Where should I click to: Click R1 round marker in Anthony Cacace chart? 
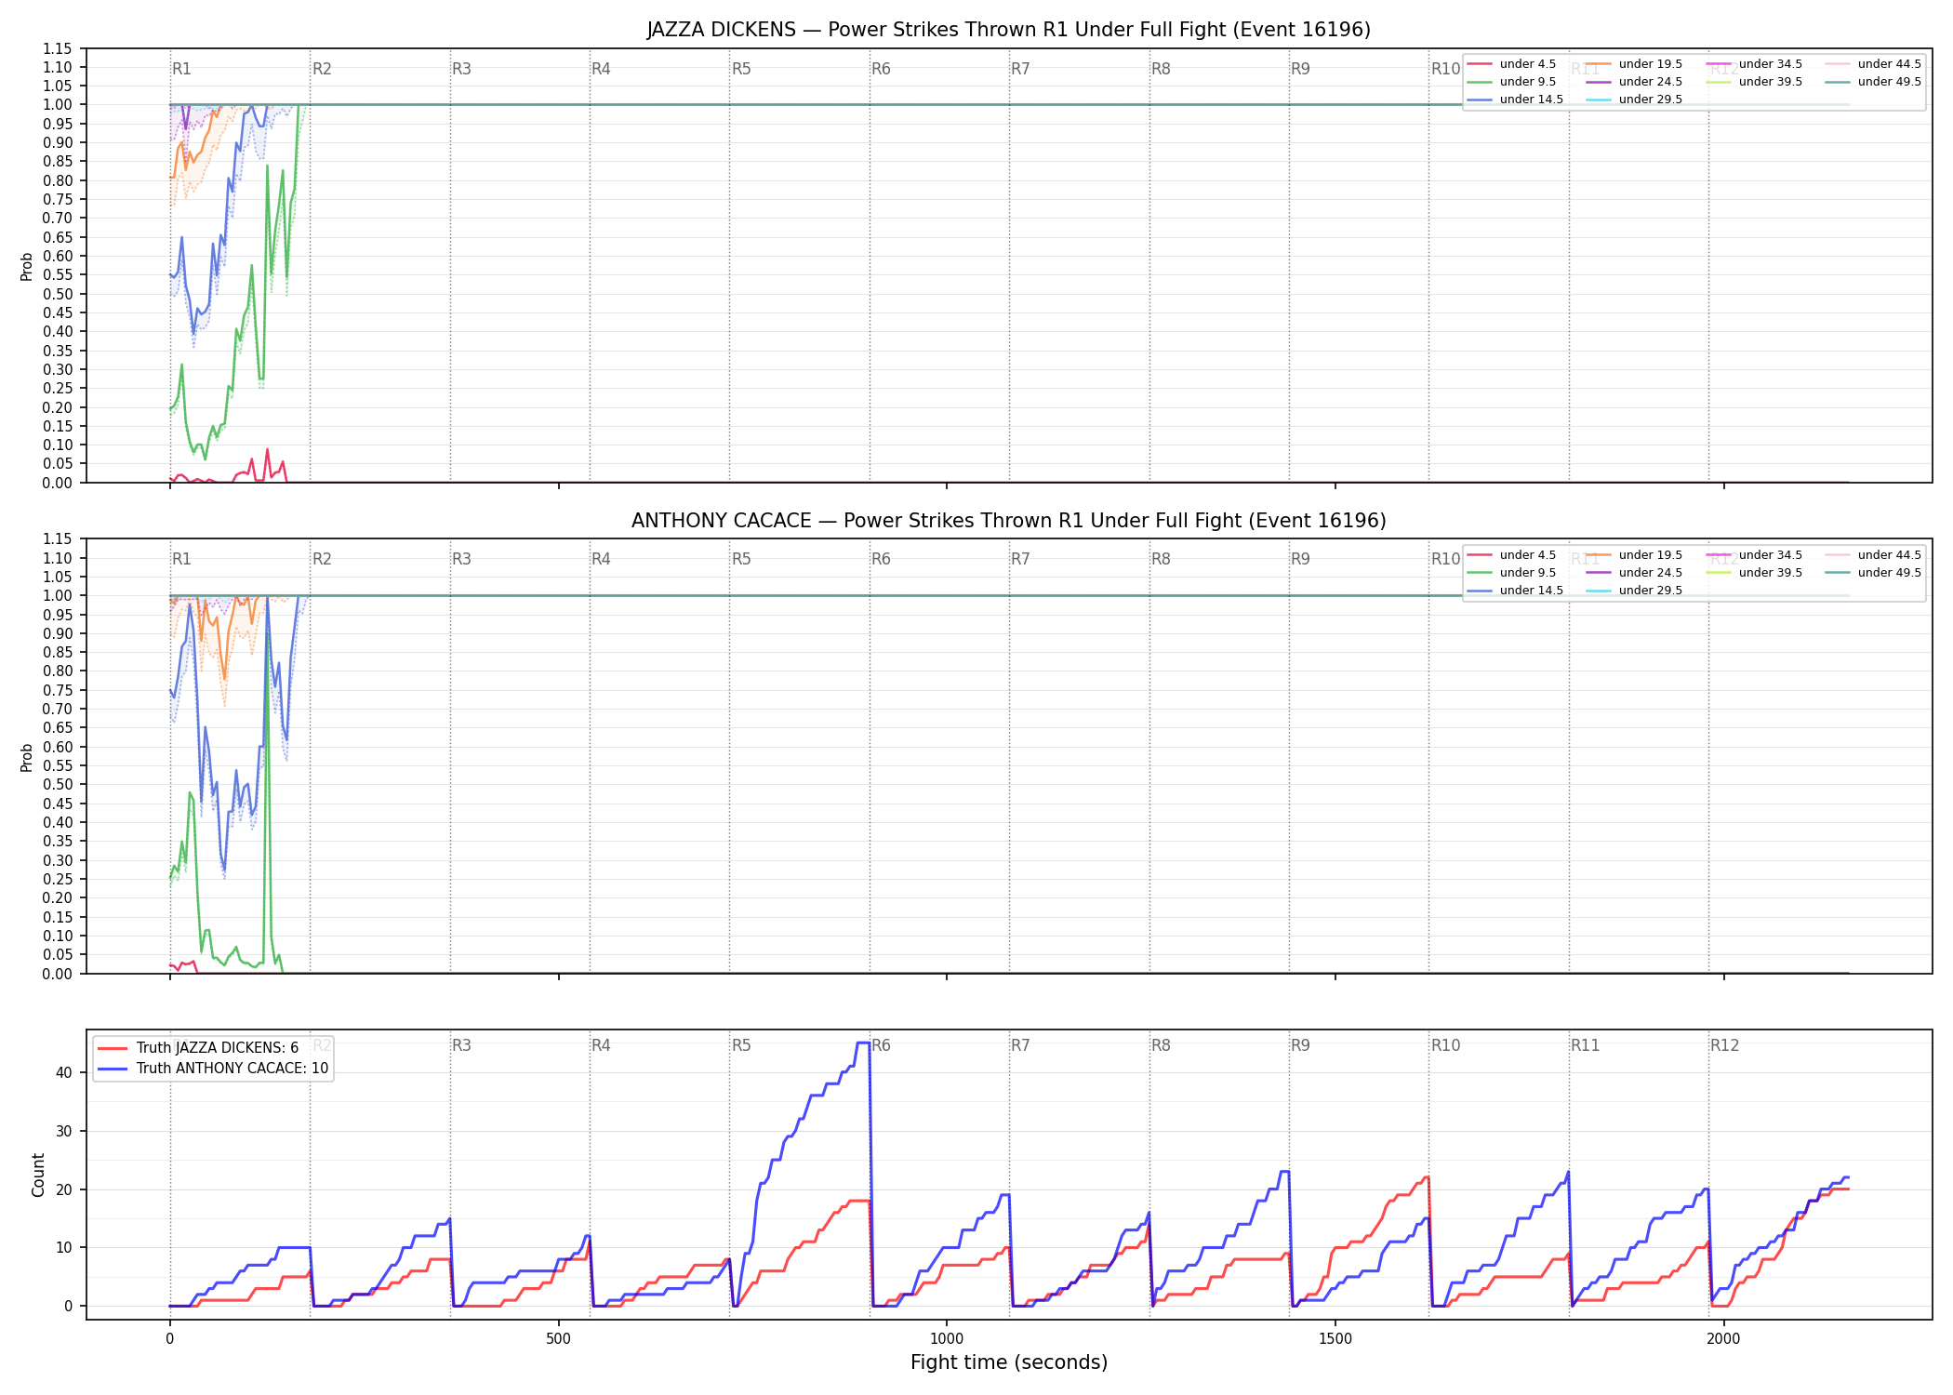(181, 559)
